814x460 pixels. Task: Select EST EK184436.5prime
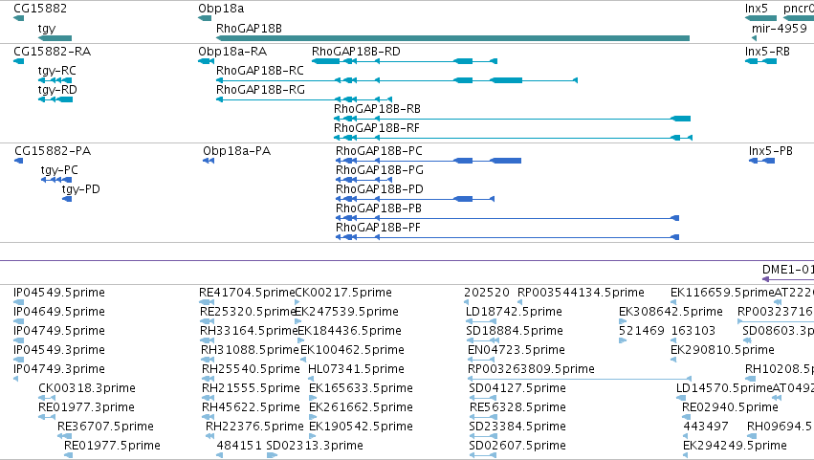coord(349,331)
